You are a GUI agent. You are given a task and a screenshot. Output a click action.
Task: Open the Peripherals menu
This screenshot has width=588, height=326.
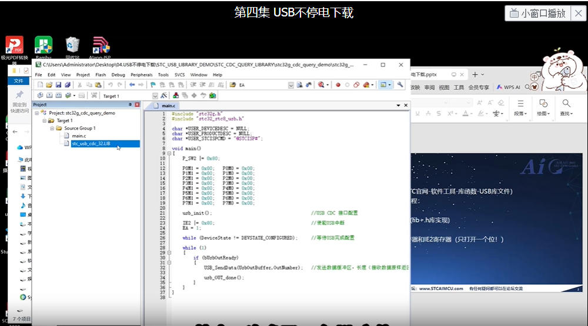[141, 75]
